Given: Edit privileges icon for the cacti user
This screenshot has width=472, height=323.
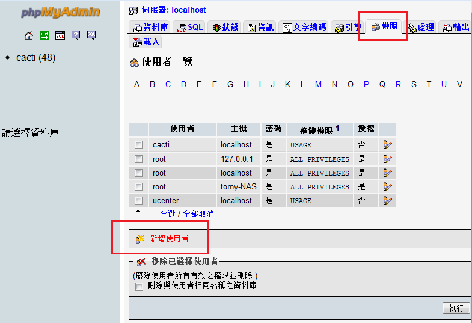Looking at the screenshot, I should point(388,145).
